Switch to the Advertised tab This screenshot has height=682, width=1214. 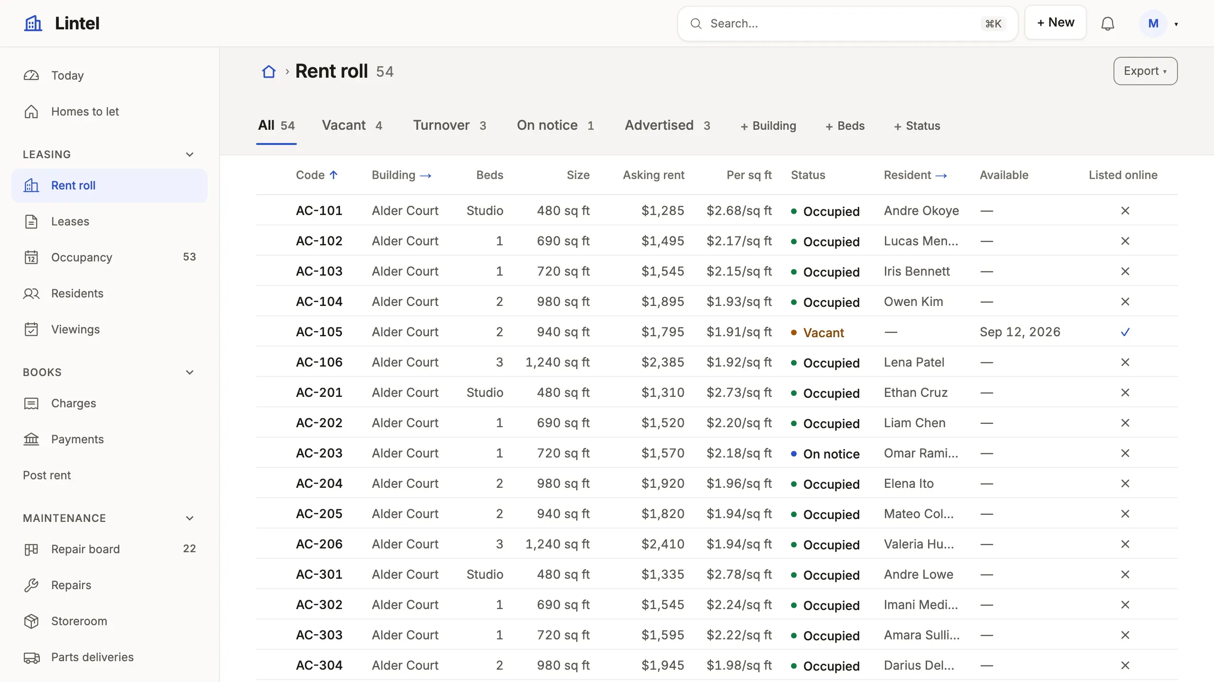point(668,125)
